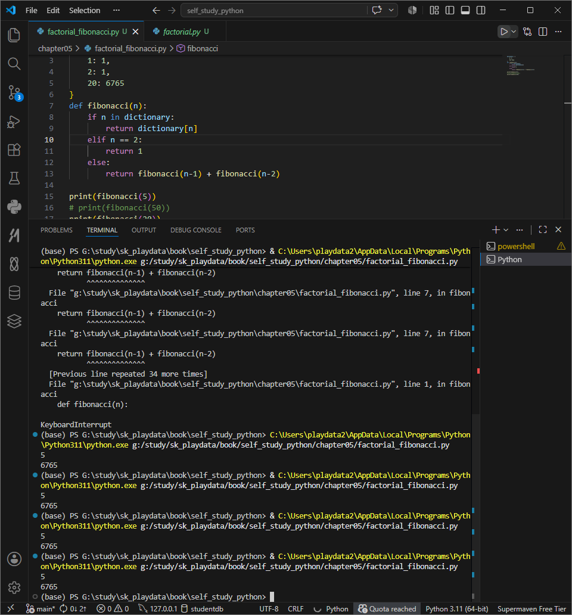
Task: Toggle Primary Side Bar visibility
Action: (x=450, y=10)
